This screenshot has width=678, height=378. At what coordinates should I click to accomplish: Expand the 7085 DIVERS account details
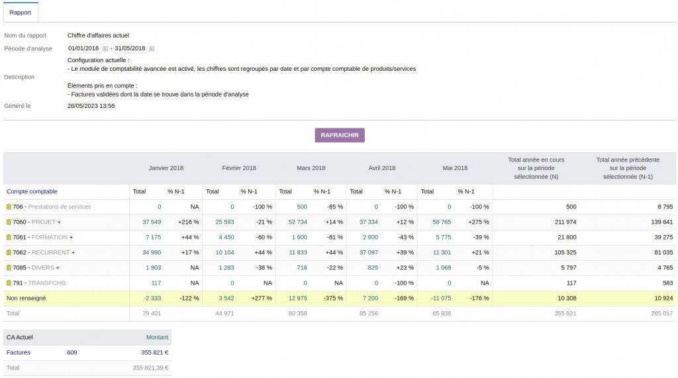click(59, 267)
